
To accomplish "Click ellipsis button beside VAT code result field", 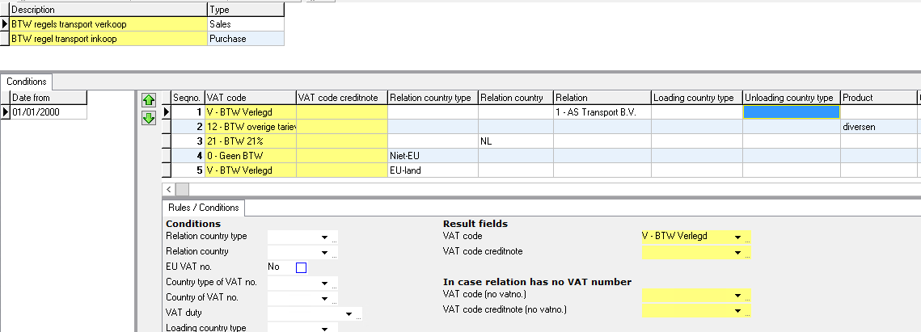I will click(749, 239).
